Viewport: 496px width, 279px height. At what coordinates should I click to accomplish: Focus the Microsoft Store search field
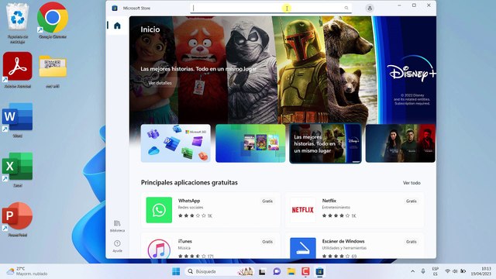(270, 9)
